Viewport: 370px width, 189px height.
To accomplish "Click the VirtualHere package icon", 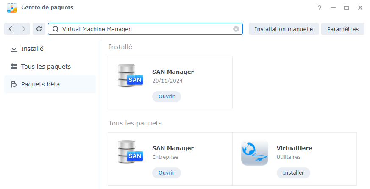I will [x=254, y=153].
